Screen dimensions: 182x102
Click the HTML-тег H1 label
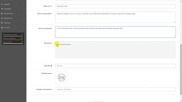pyautogui.click(x=47, y=6)
